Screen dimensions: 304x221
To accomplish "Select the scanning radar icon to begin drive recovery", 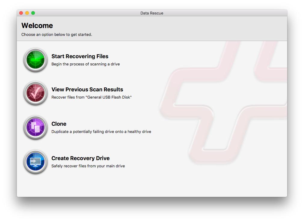I will coord(35,60).
